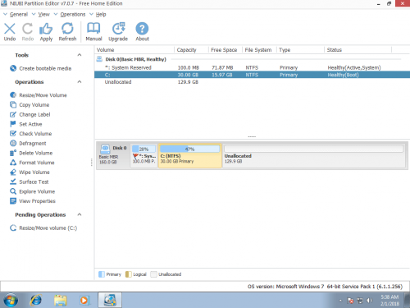
Task: Click the taskbar clock showing 5:38 AM
Action: coord(389,301)
